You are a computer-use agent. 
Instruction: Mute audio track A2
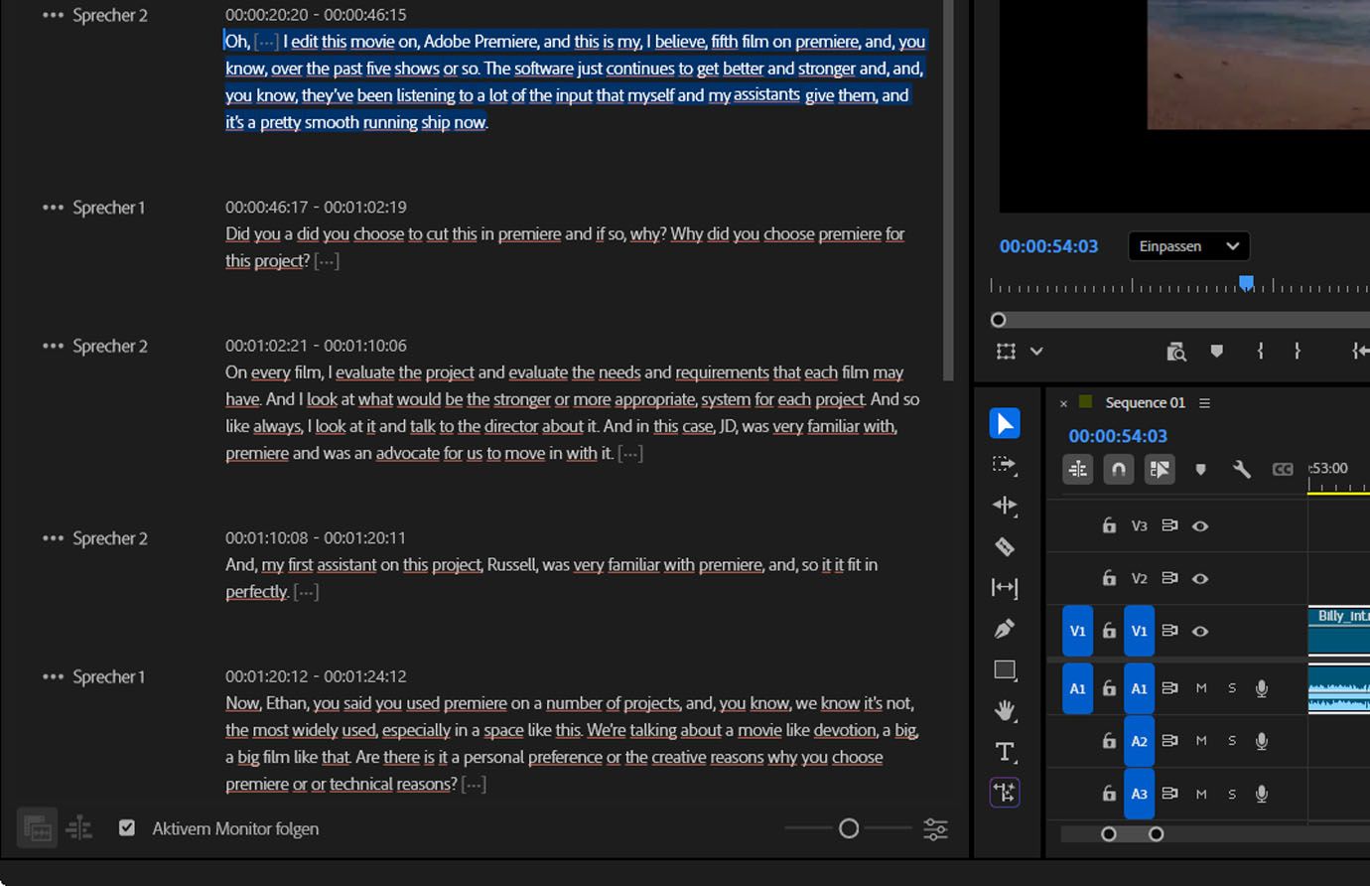click(x=1200, y=740)
